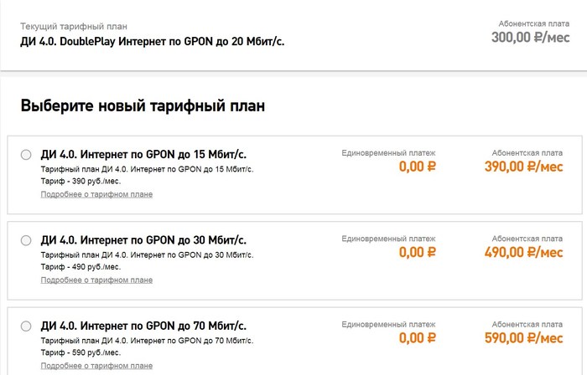Click the 'Интернет по GPON до 15 Мбит/с' title

click(x=143, y=154)
